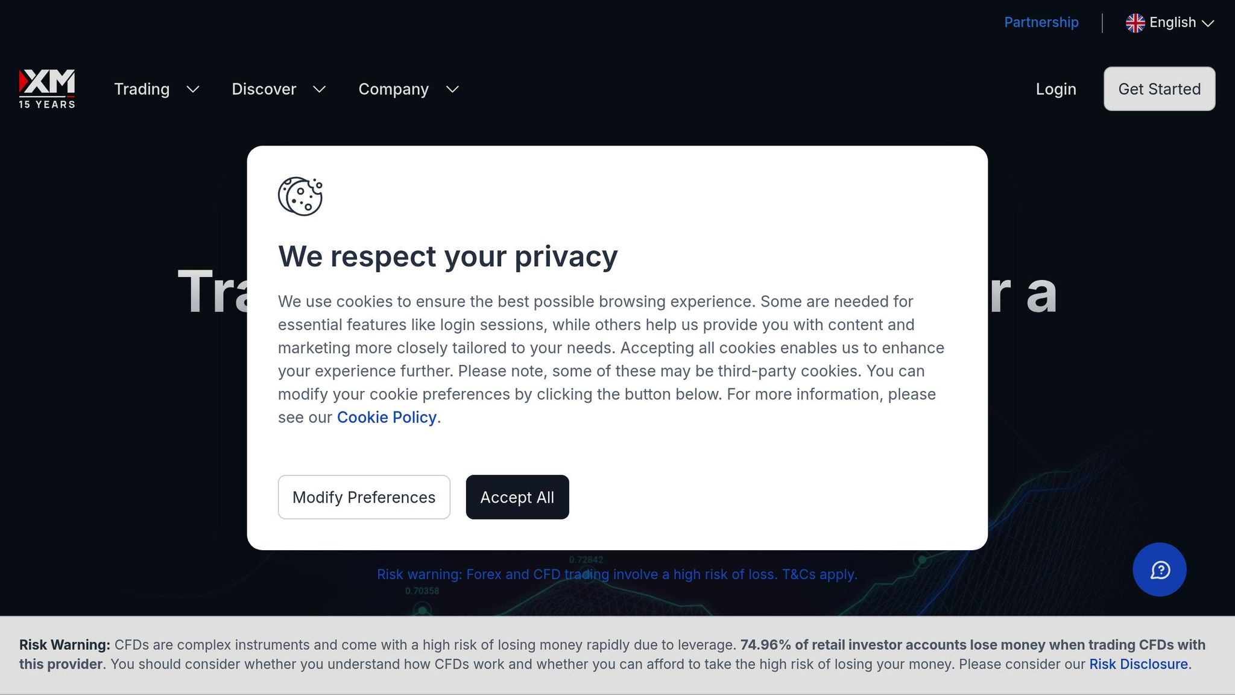The image size is (1235, 695).
Task: Open the Risk Disclosure link
Action: tap(1138, 664)
